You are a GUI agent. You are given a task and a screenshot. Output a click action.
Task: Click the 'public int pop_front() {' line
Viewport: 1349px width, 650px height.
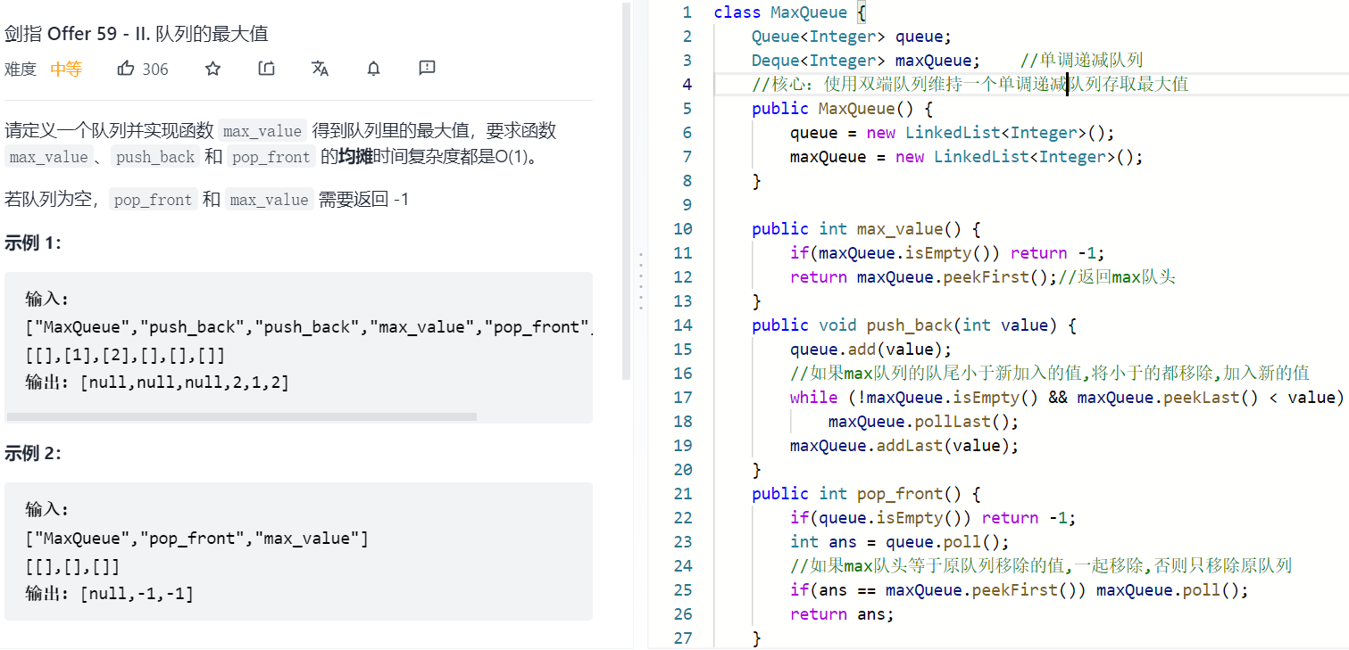point(866,494)
